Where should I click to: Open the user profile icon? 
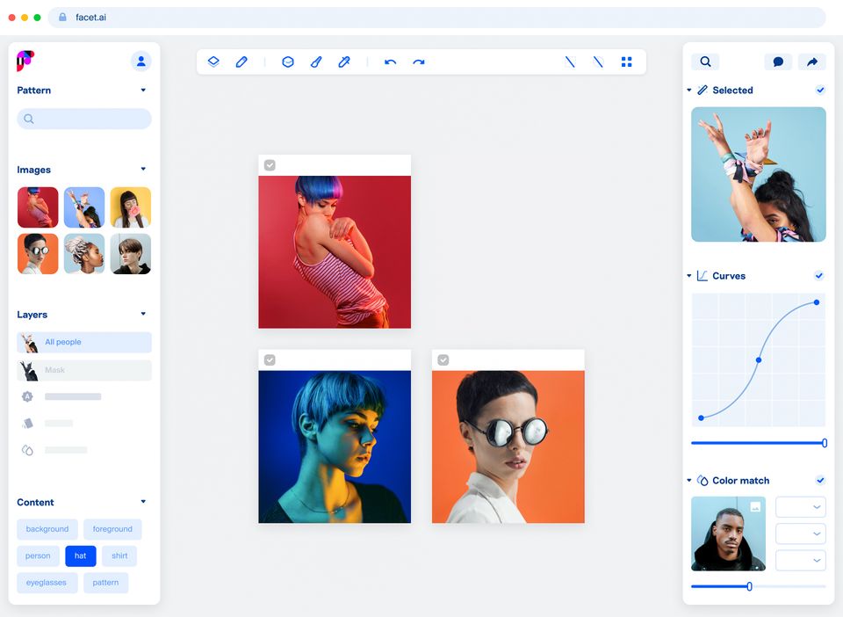point(140,62)
